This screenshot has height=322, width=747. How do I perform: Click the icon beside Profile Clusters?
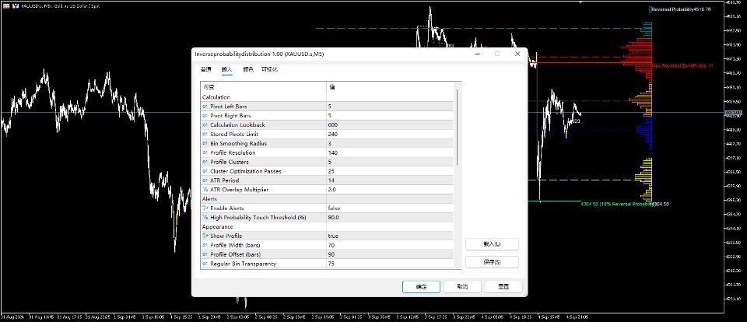[205, 162]
